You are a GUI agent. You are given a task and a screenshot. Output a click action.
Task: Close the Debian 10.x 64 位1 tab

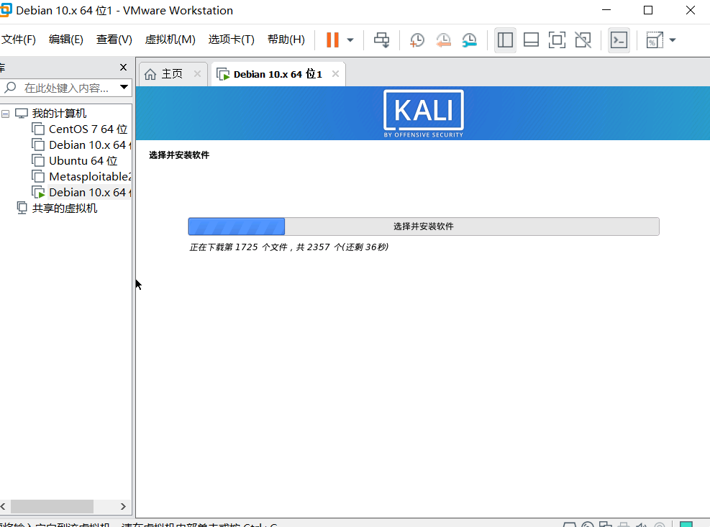[x=335, y=74]
